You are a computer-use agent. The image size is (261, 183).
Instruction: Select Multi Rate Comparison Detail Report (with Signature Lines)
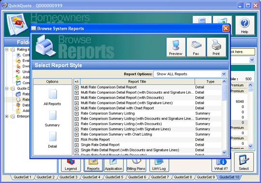click(x=127, y=103)
